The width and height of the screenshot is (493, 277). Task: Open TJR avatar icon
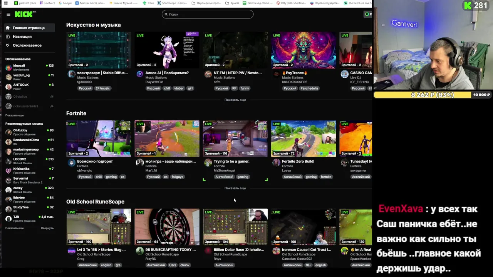pos(8,219)
